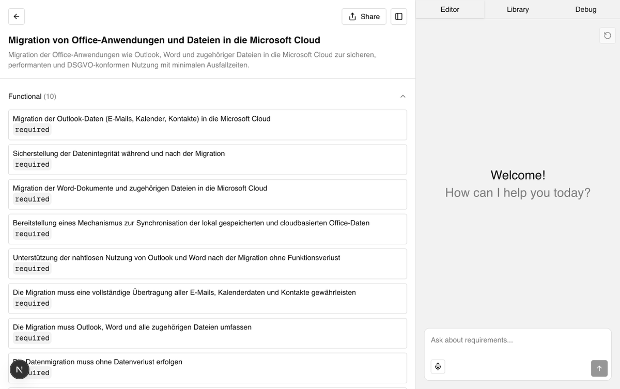This screenshot has width=620, height=389.
Task: Open the round N logo badge
Action: (20, 369)
